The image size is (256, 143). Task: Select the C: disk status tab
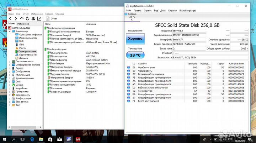(x=132, y=17)
